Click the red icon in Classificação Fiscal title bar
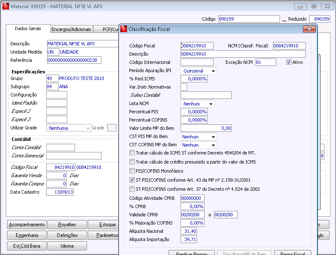This screenshot has width=336, height=255. [x=124, y=29]
